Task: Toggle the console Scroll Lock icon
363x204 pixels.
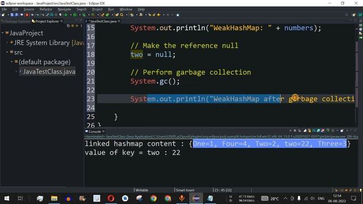Action: [x=309, y=131]
